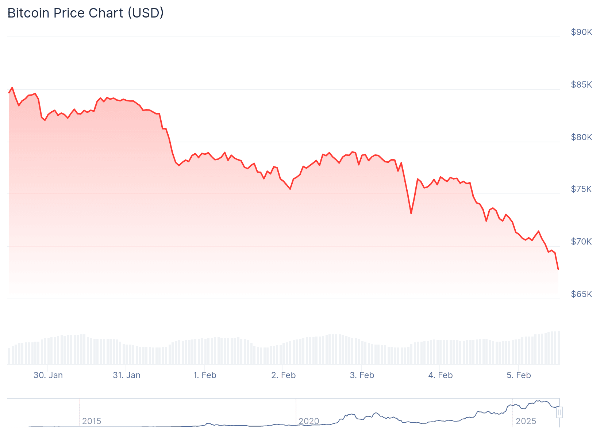Click the Bitcoin Price Chart (USD) title
600x438 pixels.
click(x=86, y=13)
